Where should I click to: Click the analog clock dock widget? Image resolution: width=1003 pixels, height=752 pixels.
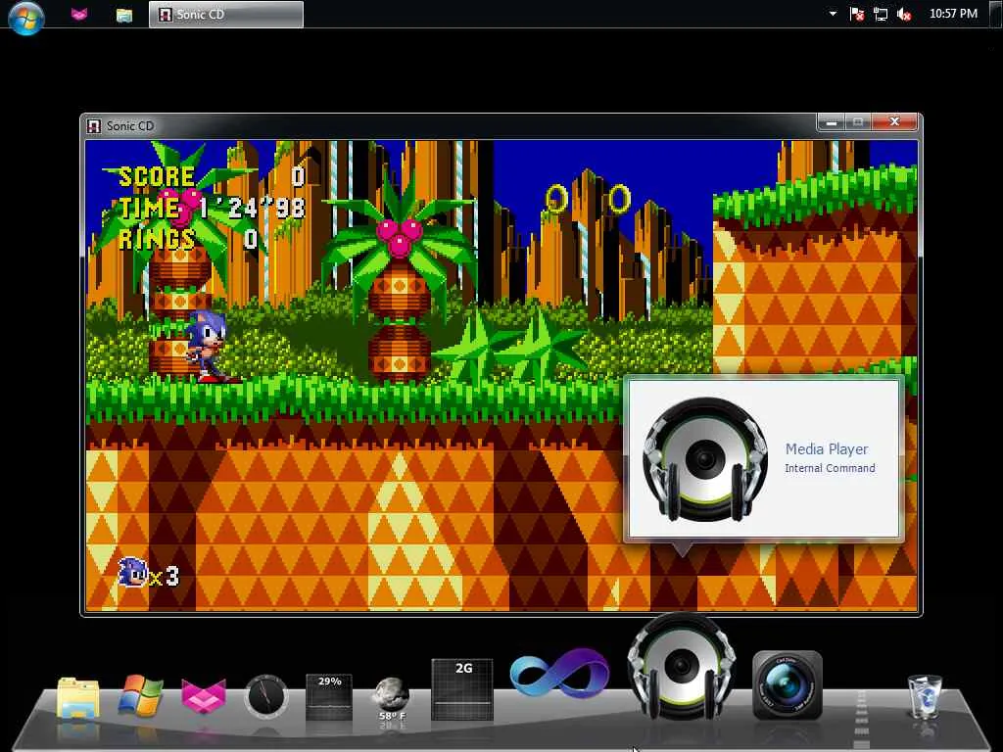click(x=265, y=696)
